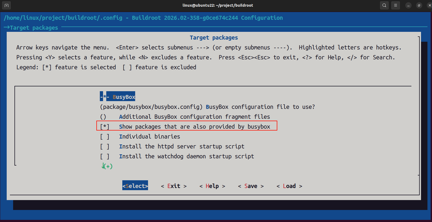Restore down the terminal window
432x222 pixels.
pos(419,5)
